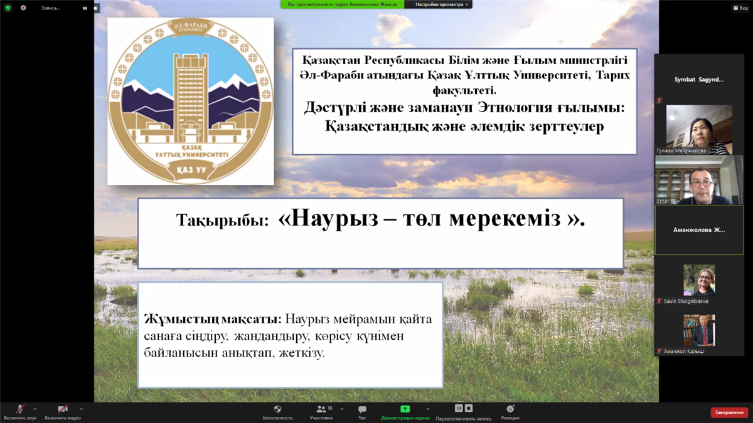The width and height of the screenshot is (753, 423).
Task: Pause recording in bottom toolbar
Action: tap(459, 408)
